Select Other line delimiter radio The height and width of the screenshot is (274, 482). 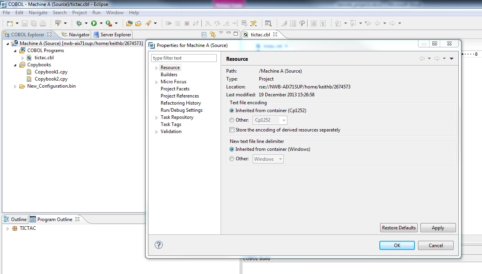(x=232, y=159)
